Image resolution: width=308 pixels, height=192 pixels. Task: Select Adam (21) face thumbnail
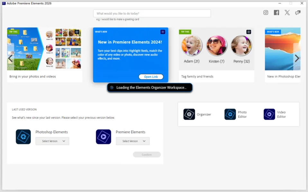click(192, 46)
